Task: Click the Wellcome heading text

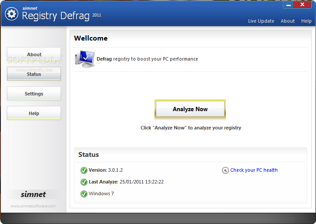Action: point(91,38)
